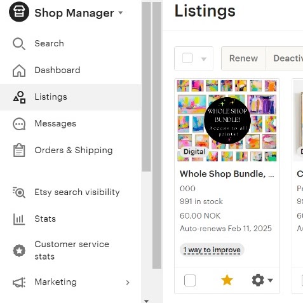
Task: Click the Listings shapes icon
Action: (19, 97)
